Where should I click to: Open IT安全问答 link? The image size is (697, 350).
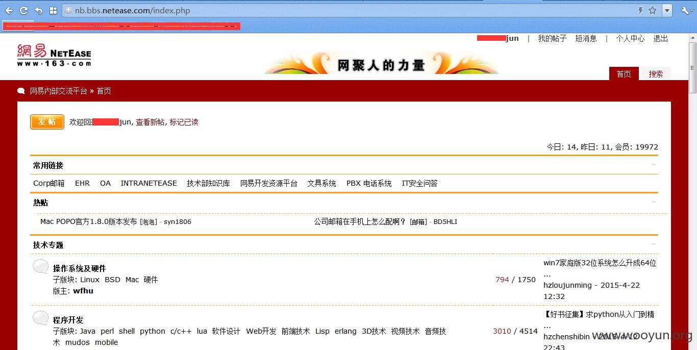coord(419,183)
